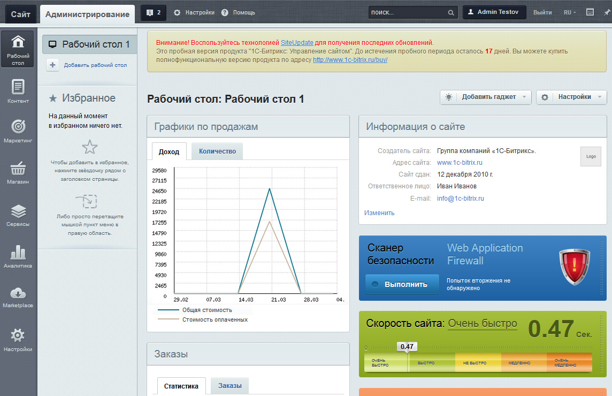Open the Магазин basket icon

coord(18,169)
